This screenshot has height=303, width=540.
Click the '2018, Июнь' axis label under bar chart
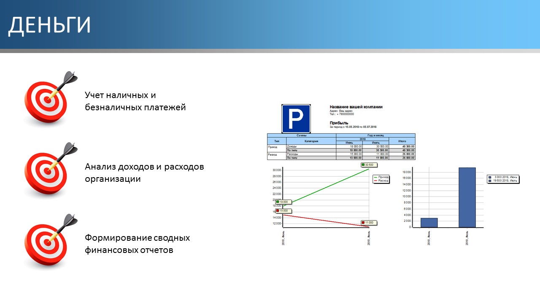pos(429,237)
